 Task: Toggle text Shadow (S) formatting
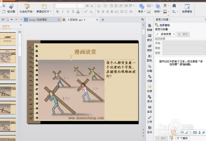point(73,11)
